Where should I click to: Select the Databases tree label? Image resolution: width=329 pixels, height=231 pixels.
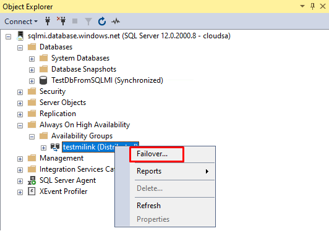point(56,47)
